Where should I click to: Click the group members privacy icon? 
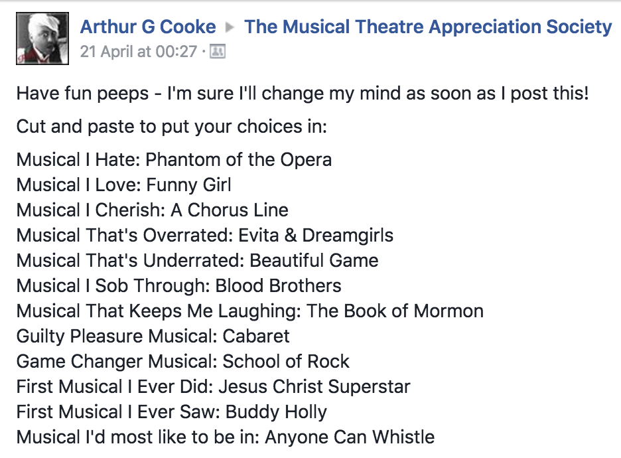(x=218, y=52)
